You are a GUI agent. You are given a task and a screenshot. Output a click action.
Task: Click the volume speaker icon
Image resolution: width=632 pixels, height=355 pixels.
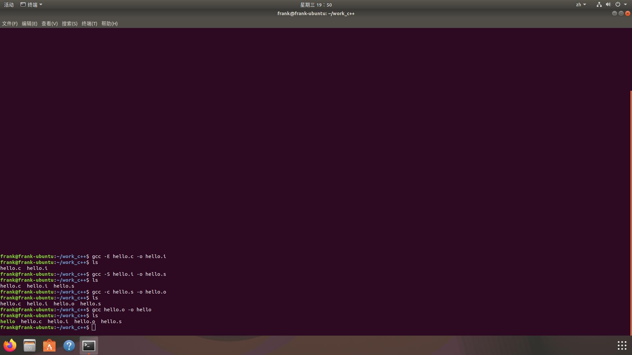[x=608, y=5]
